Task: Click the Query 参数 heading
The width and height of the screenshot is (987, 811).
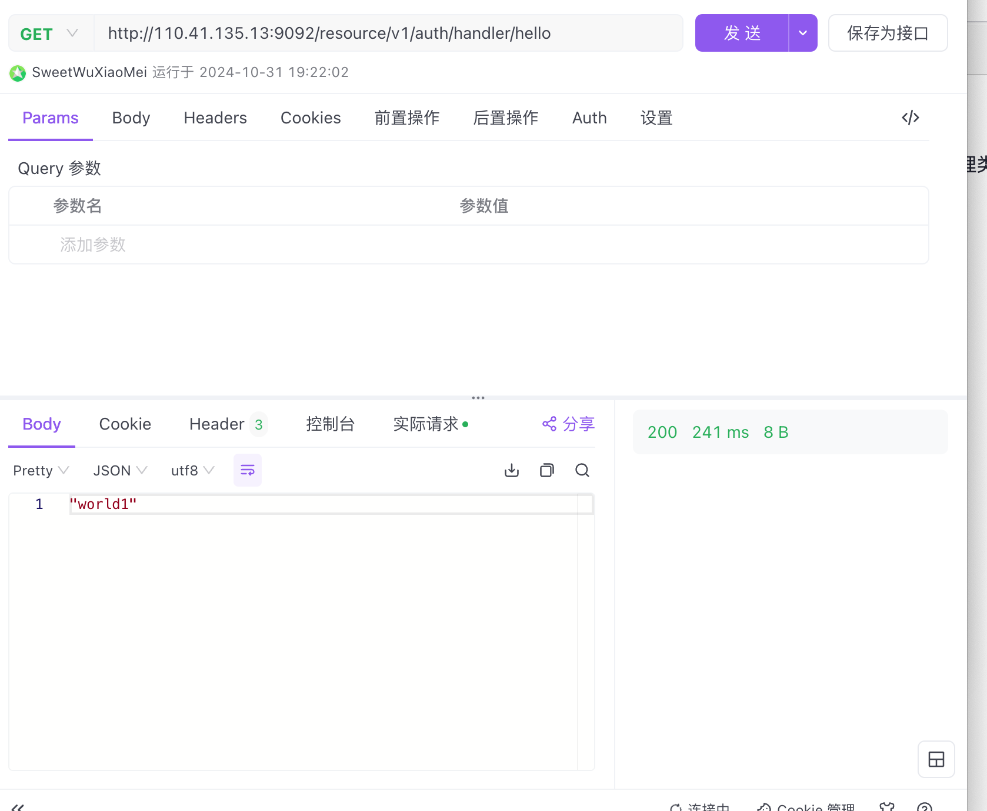Action: (59, 169)
